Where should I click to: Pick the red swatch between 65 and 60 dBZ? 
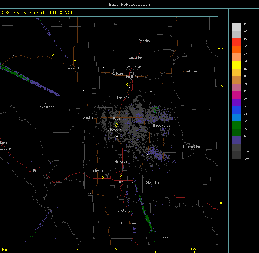tap(236, 42)
